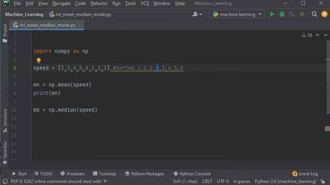This screenshot has height=185, width=330.
Task: Open the Tools menu
Action: coord(130,4)
